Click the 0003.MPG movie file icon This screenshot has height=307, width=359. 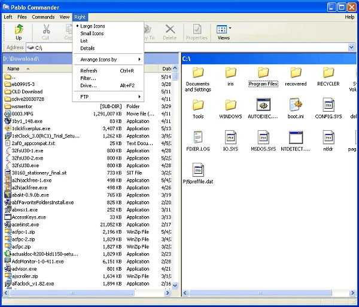click(x=8, y=113)
